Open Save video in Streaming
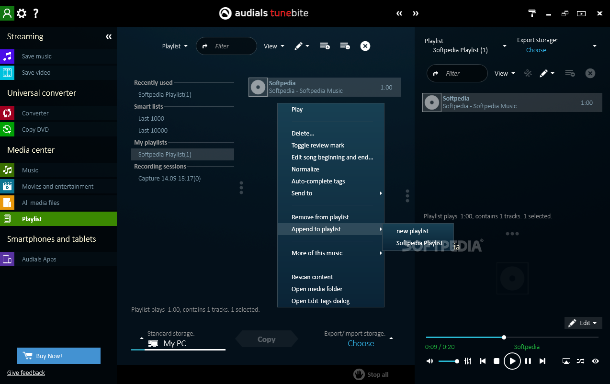The width and height of the screenshot is (610, 384). click(58, 73)
